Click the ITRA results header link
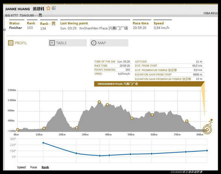 coord(212,13)
